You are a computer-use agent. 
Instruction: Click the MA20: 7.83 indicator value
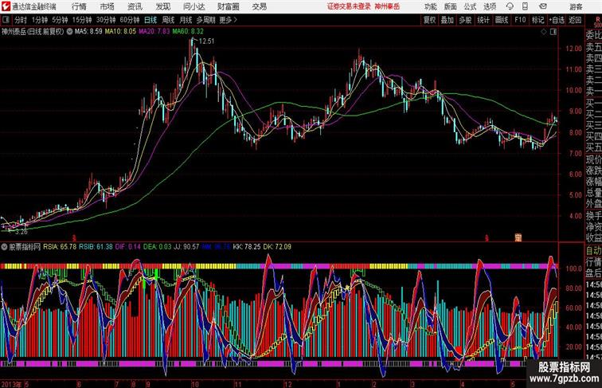[154, 32]
